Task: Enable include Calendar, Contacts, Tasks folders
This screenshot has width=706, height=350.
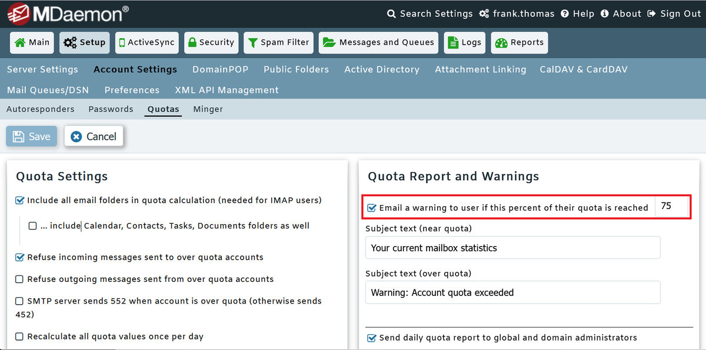Action: [x=32, y=226]
